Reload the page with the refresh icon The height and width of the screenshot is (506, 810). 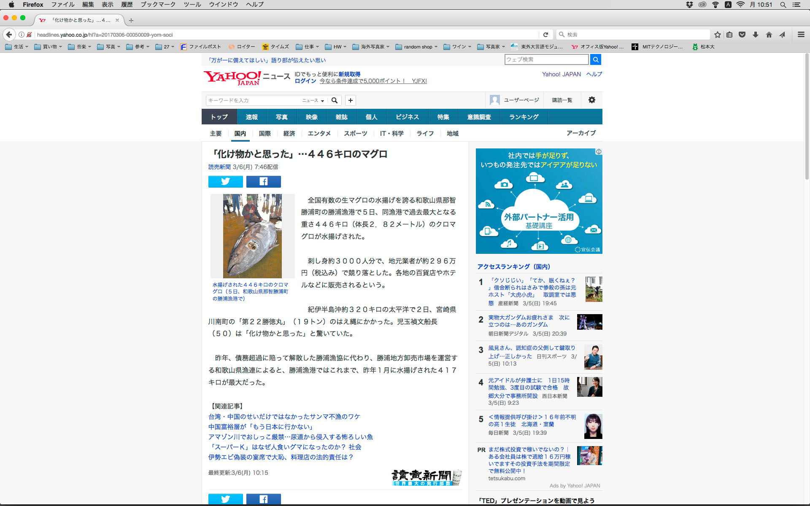click(545, 35)
